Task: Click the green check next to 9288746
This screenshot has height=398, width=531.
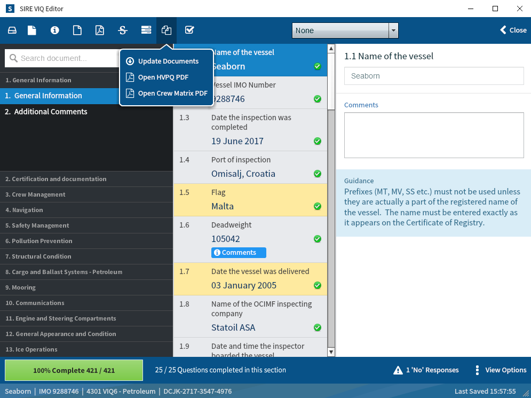Action: [x=318, y=99]
